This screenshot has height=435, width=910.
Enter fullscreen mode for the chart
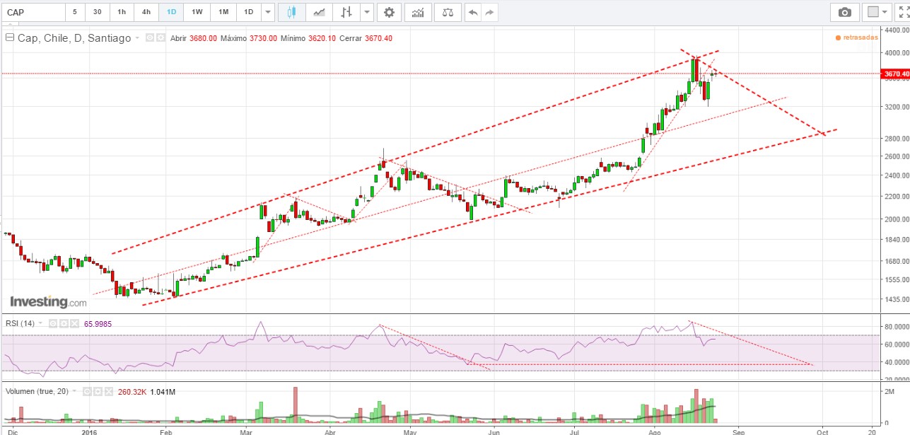point(902,12)
